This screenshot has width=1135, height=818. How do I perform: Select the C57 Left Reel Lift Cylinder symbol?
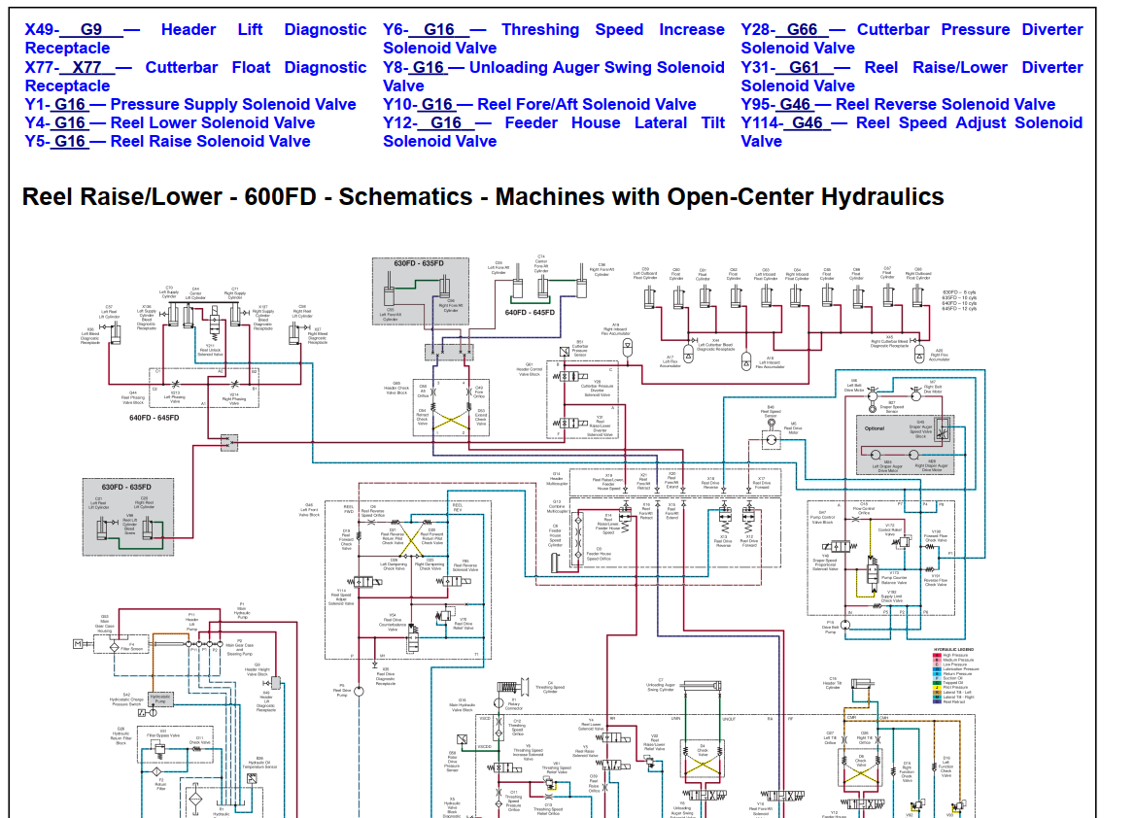[115, 332]
